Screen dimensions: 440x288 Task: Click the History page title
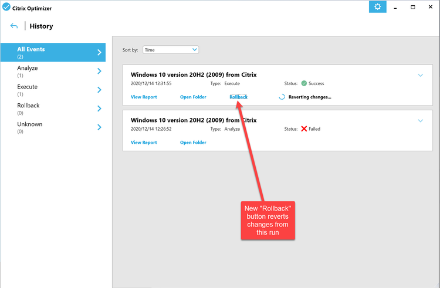[41, 26]
